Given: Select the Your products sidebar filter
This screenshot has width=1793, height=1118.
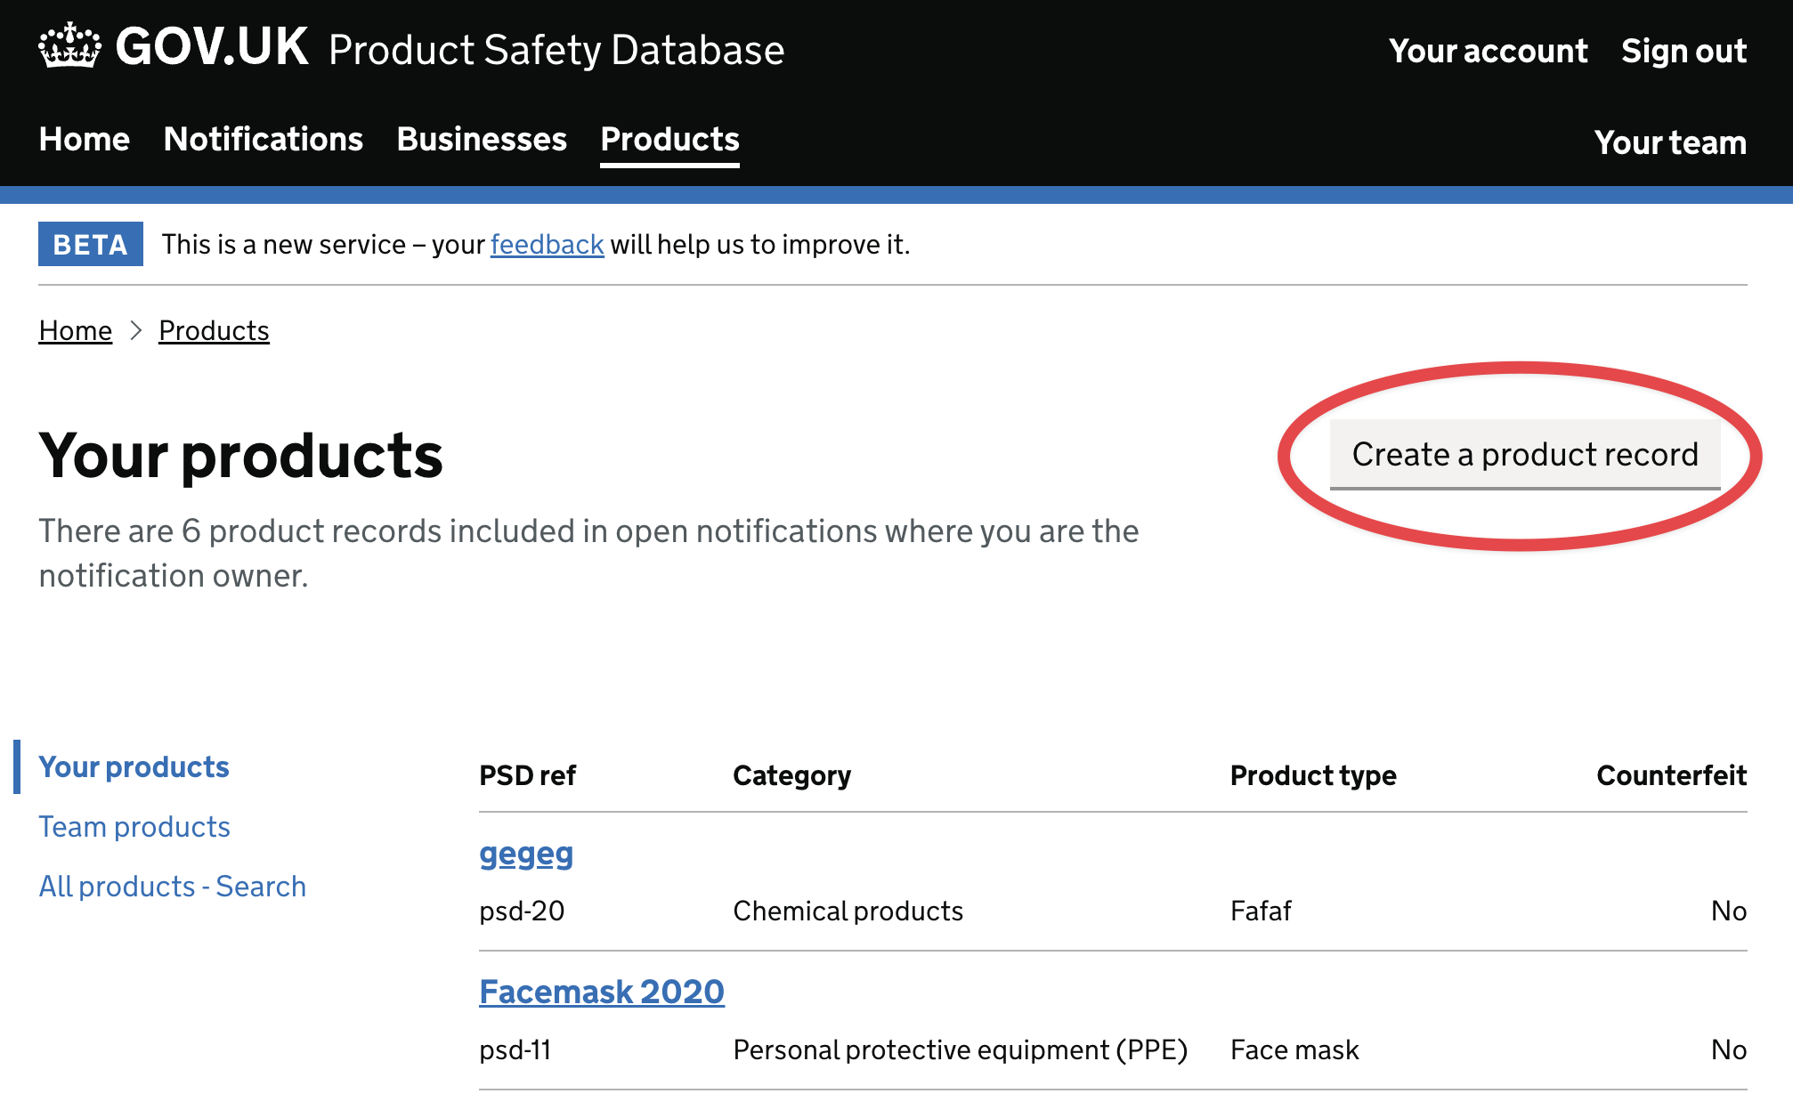Looking at the screenshot, I should point(134,766).
